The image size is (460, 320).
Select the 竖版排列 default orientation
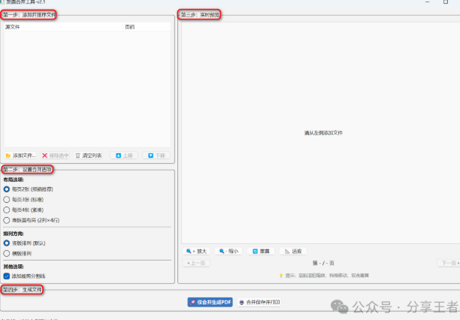(7, 243)
